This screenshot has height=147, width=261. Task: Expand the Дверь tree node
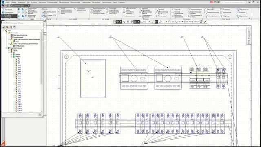coord(11,54)
